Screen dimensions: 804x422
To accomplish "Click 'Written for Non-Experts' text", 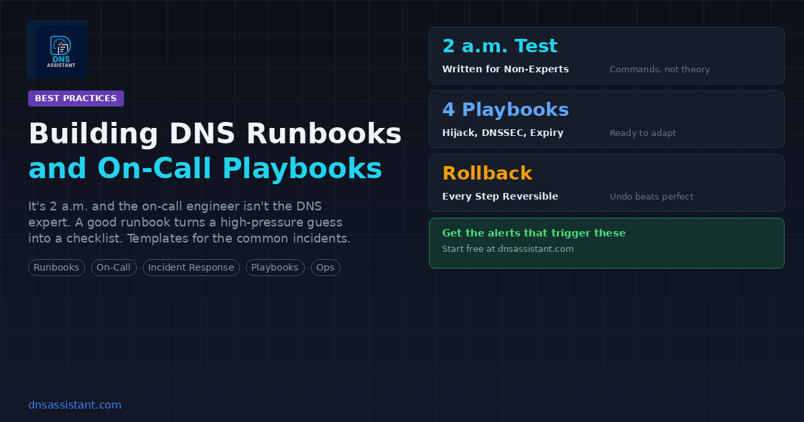I will tap(505, 69).
